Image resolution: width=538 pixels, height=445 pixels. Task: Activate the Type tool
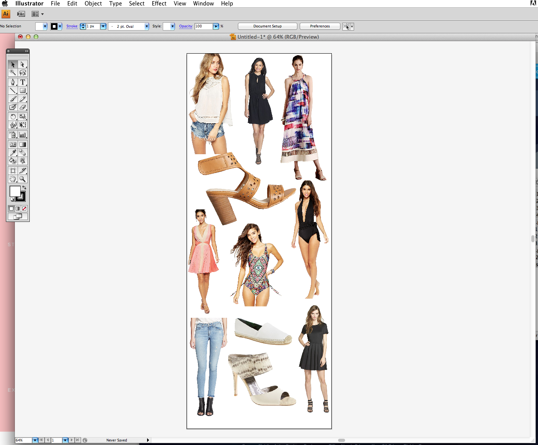click(23, 82)
